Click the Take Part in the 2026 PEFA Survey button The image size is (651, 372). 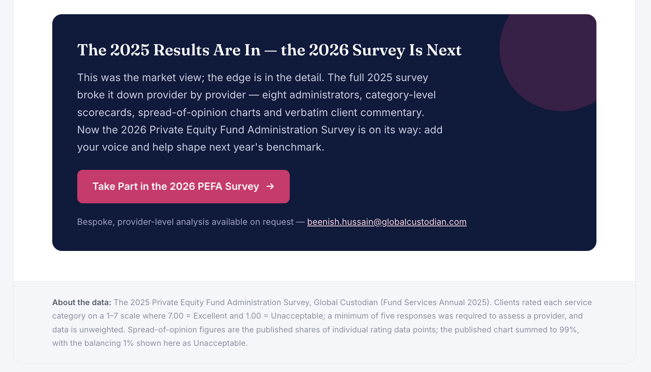(x=183, y=186)
